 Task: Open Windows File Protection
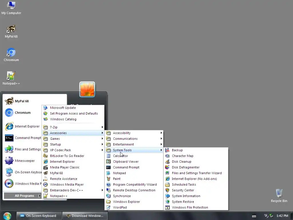click(196, 207)
